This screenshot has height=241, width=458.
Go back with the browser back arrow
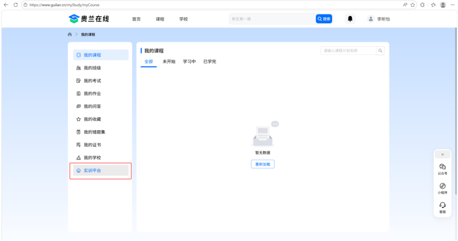pyautogui.click(x=6, y=4)
